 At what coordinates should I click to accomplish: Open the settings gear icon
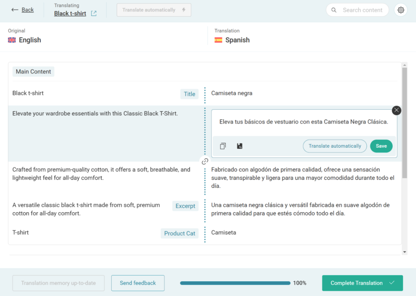[401, 10]
